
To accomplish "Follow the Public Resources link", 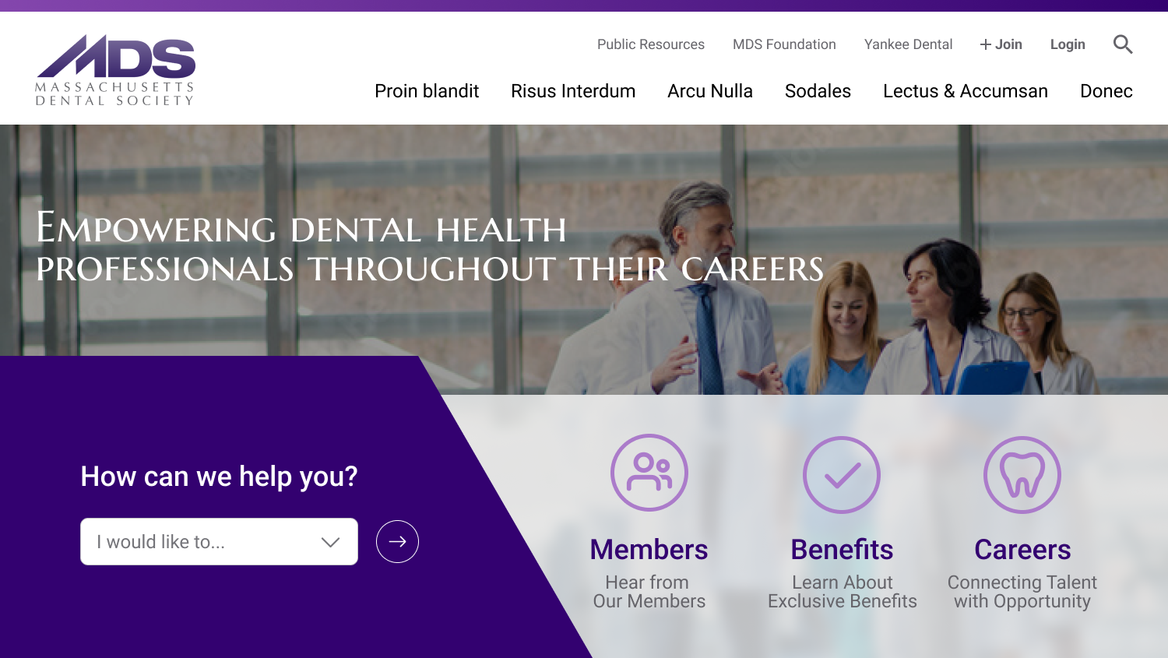I will click(x=651, y=44).
